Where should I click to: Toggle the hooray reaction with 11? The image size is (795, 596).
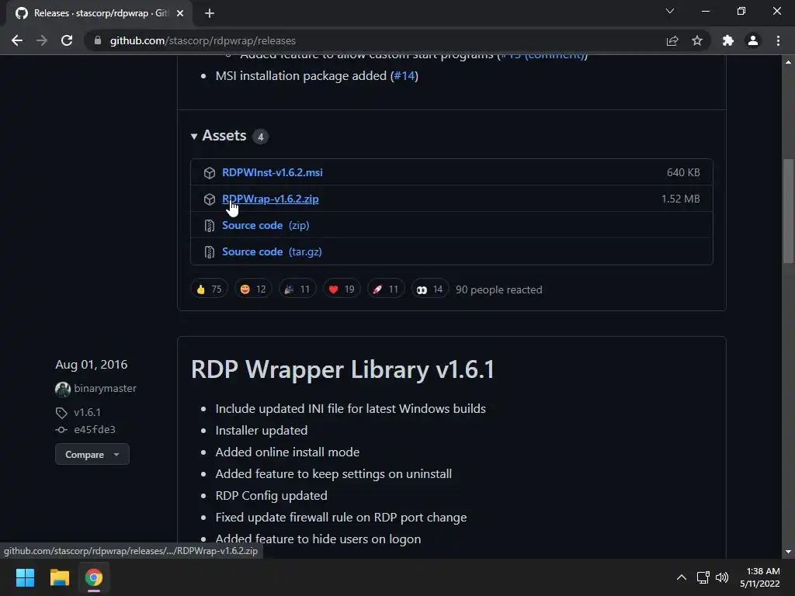click(297, 289)
